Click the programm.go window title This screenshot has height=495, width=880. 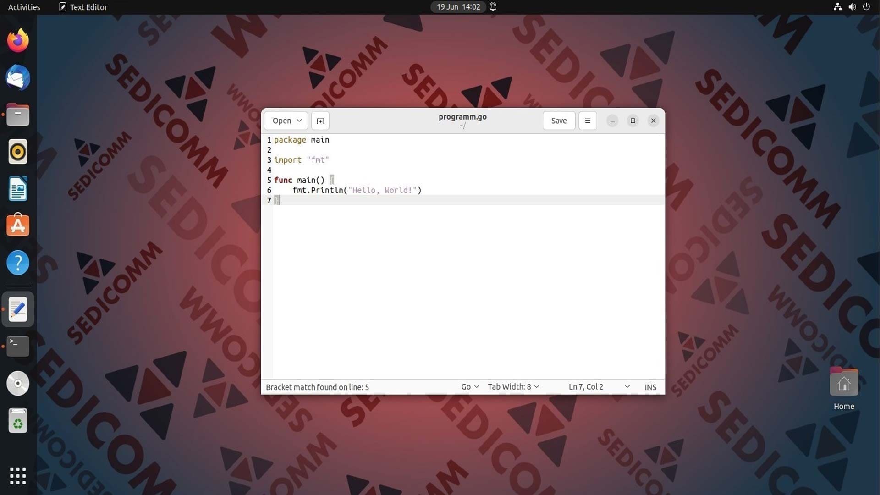(x=462, y=117)
